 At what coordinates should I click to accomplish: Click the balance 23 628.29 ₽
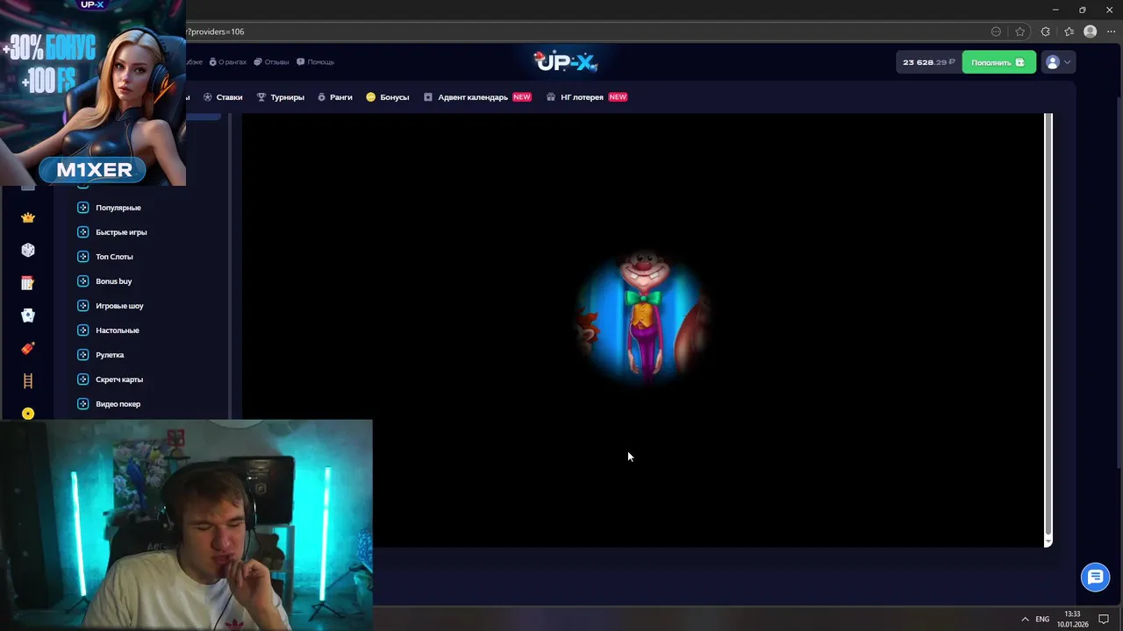pos(928,62)
